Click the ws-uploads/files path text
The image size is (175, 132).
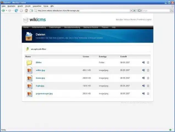click(x=38, y=49)
